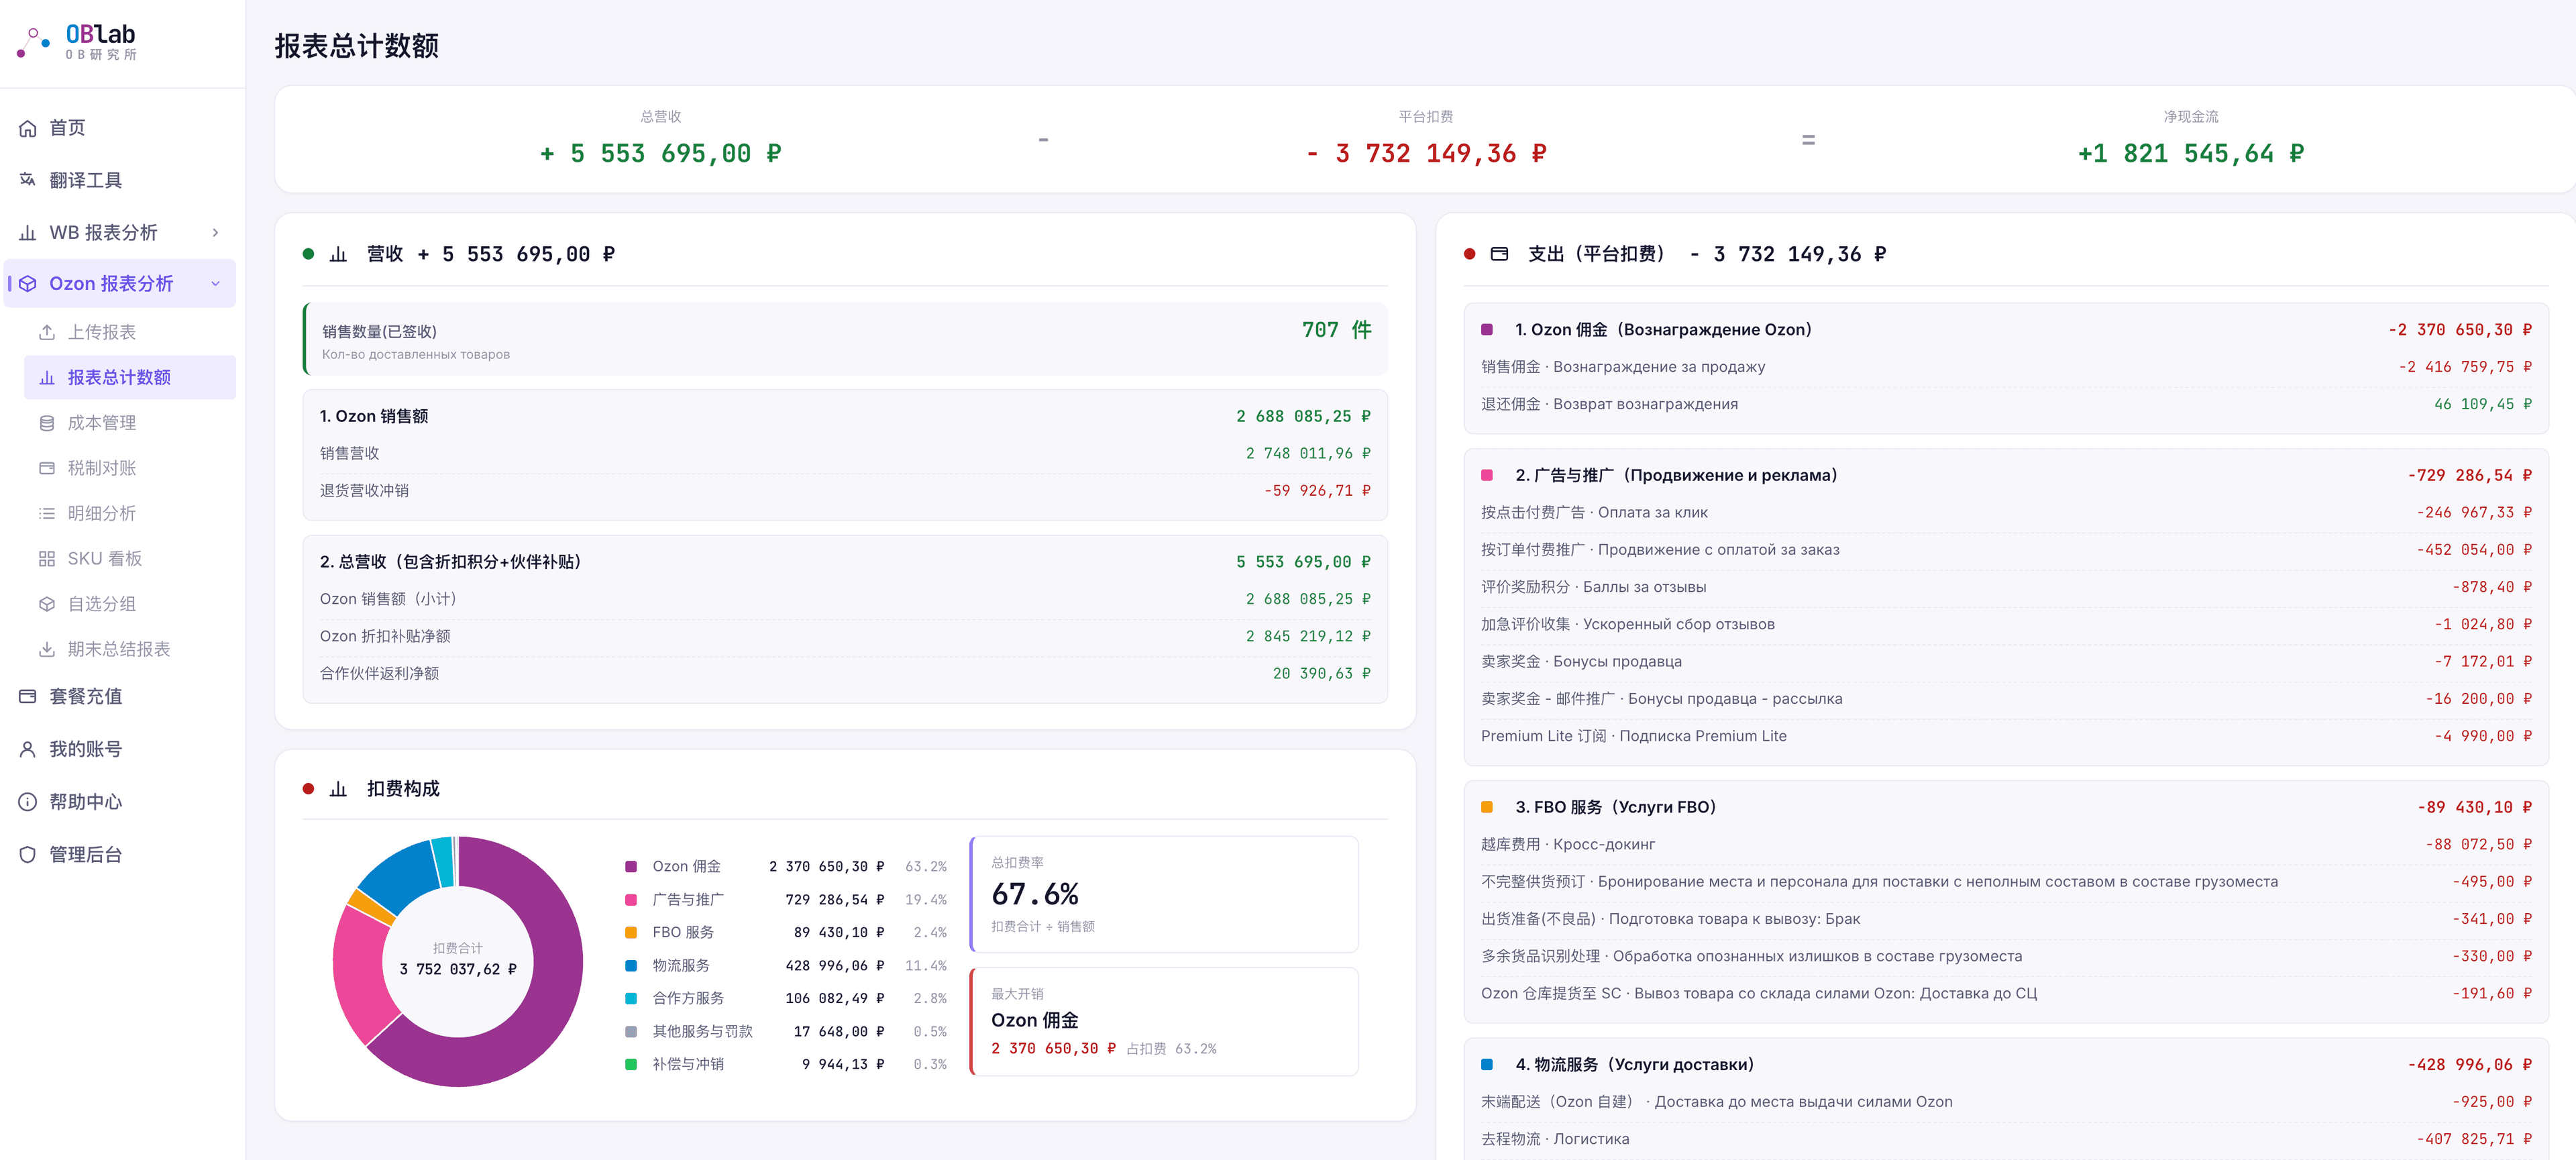Click the green 补偿与冲销 legend swatch
Screen dimensions: 2576x1160
[x=631, y=1065]
